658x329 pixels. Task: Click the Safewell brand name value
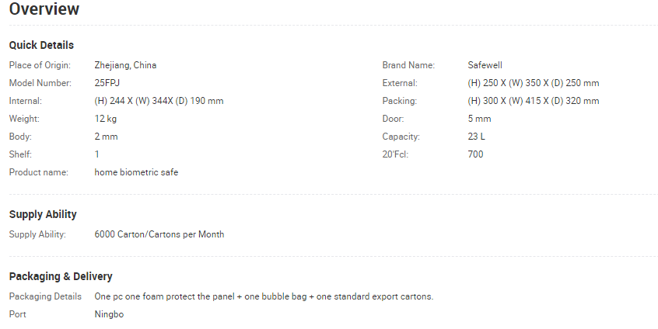485,65
